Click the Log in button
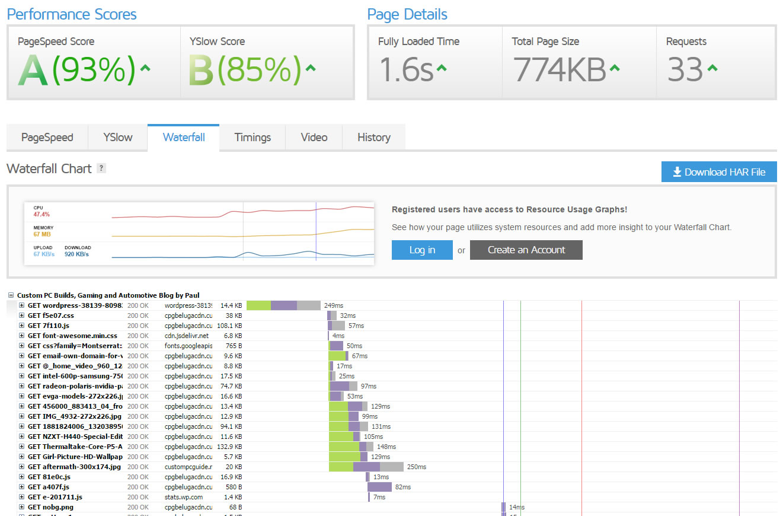The image size is (783, 516). [422, 250]
